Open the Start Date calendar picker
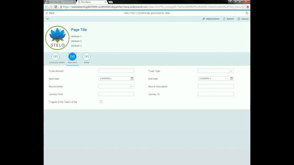Viewport: 294px width, 165px height. (132, 78)
